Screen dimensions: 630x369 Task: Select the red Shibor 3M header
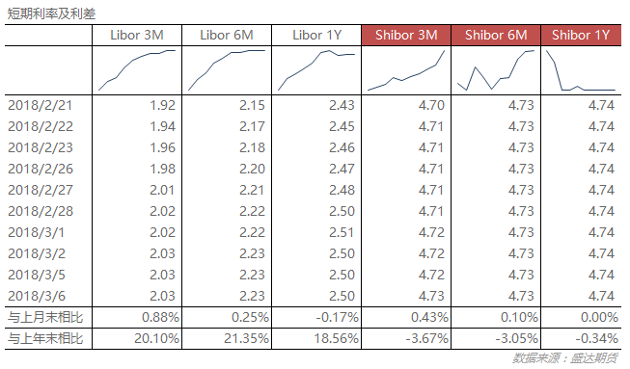[406, 36]
